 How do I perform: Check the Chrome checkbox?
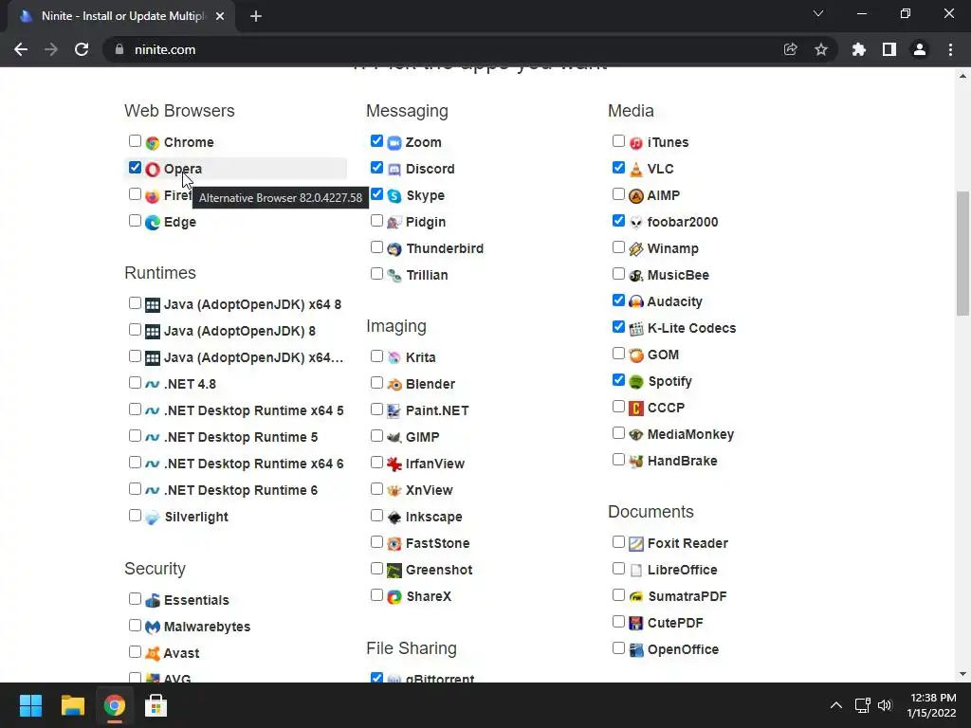coord(135,140)
